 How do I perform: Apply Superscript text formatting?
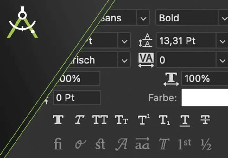[144, 120]
